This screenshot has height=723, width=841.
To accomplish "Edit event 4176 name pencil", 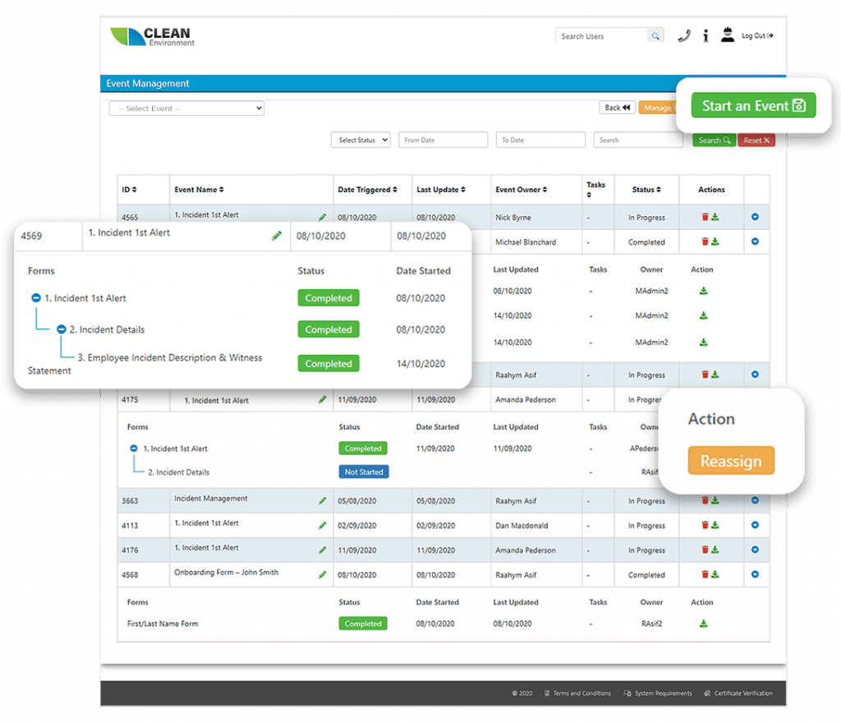I will (x=322, y=550).
